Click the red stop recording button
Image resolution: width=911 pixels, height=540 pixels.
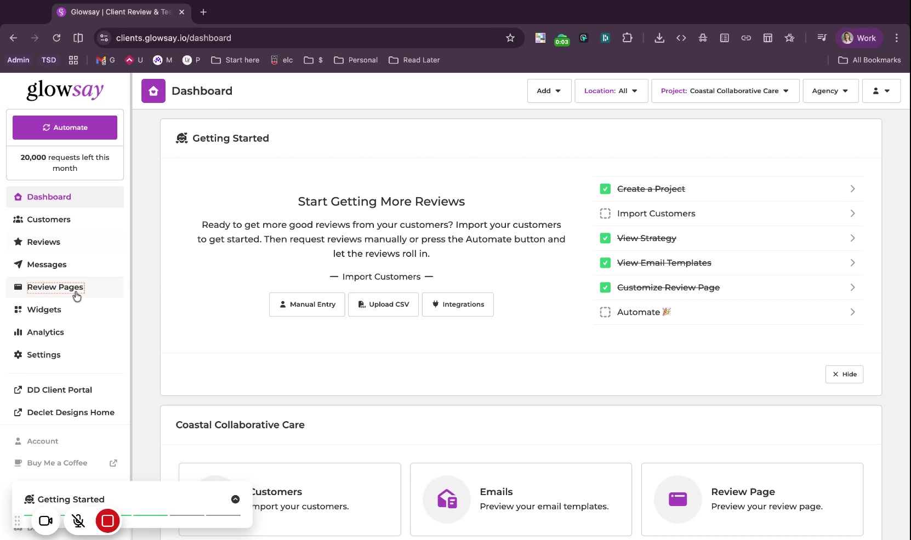[x=107, y=521]
